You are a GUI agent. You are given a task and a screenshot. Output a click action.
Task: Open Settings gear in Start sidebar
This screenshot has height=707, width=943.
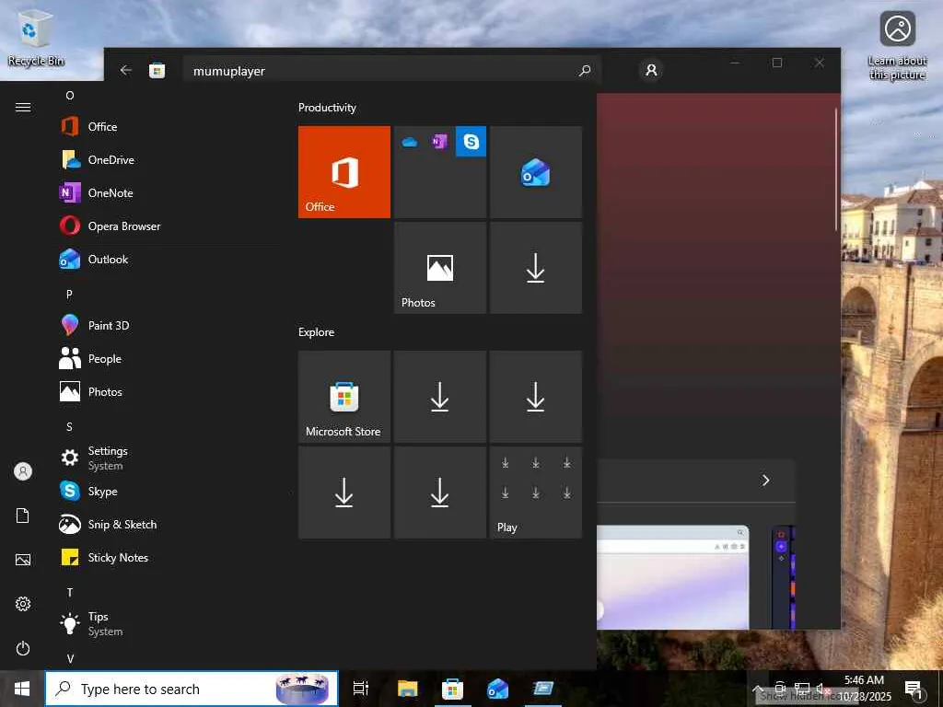[23, 604]
